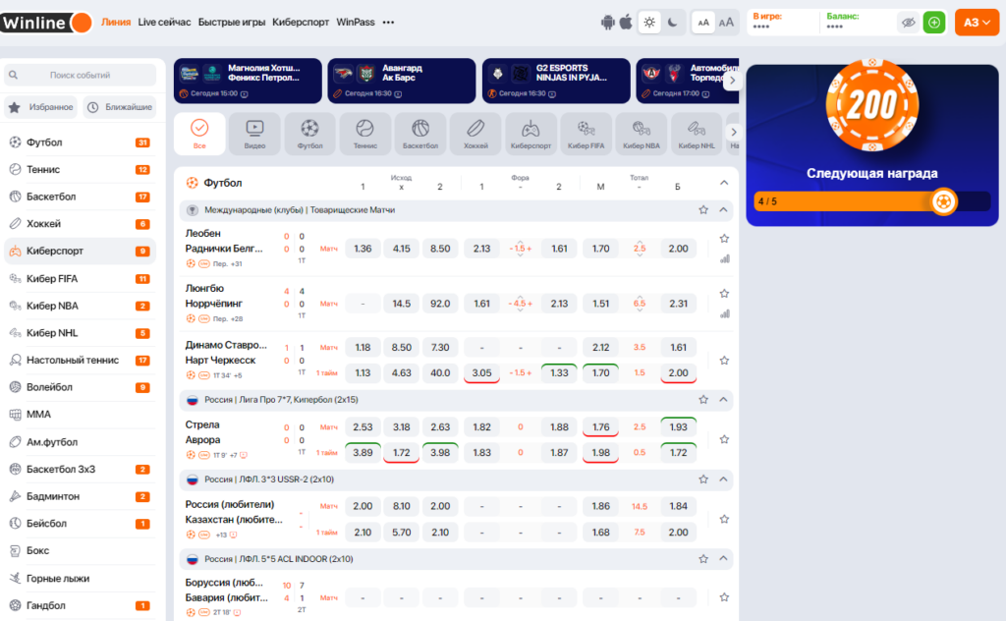Click the green deposit plus button
Screen dimensions: 1006x621
pyautogui.click(x=934, y=23)
